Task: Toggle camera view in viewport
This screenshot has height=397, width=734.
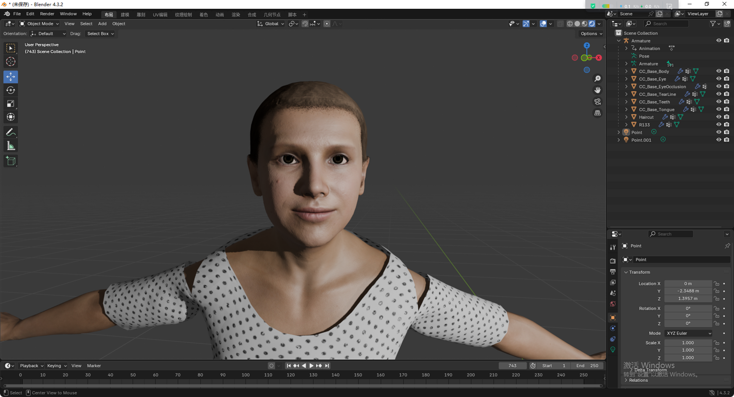Action: [597, 102]
